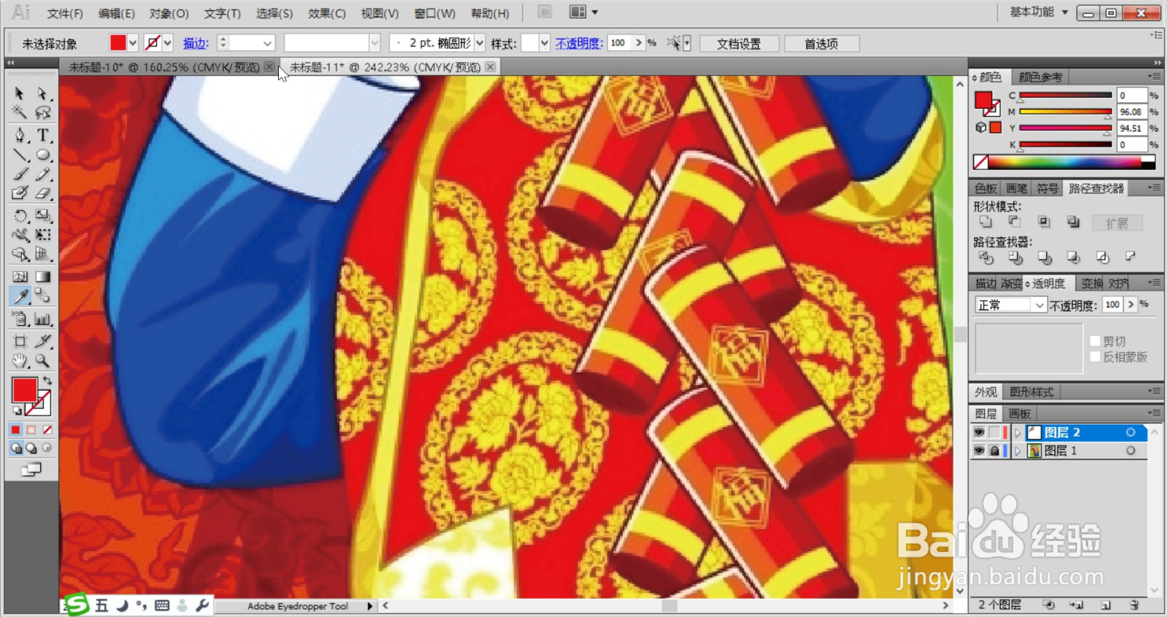Select the Gradient tool
This screenshot has width=1168, height=617.
43,276
